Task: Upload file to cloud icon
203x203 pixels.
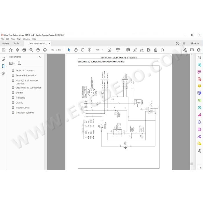Action: coord(17,50)
